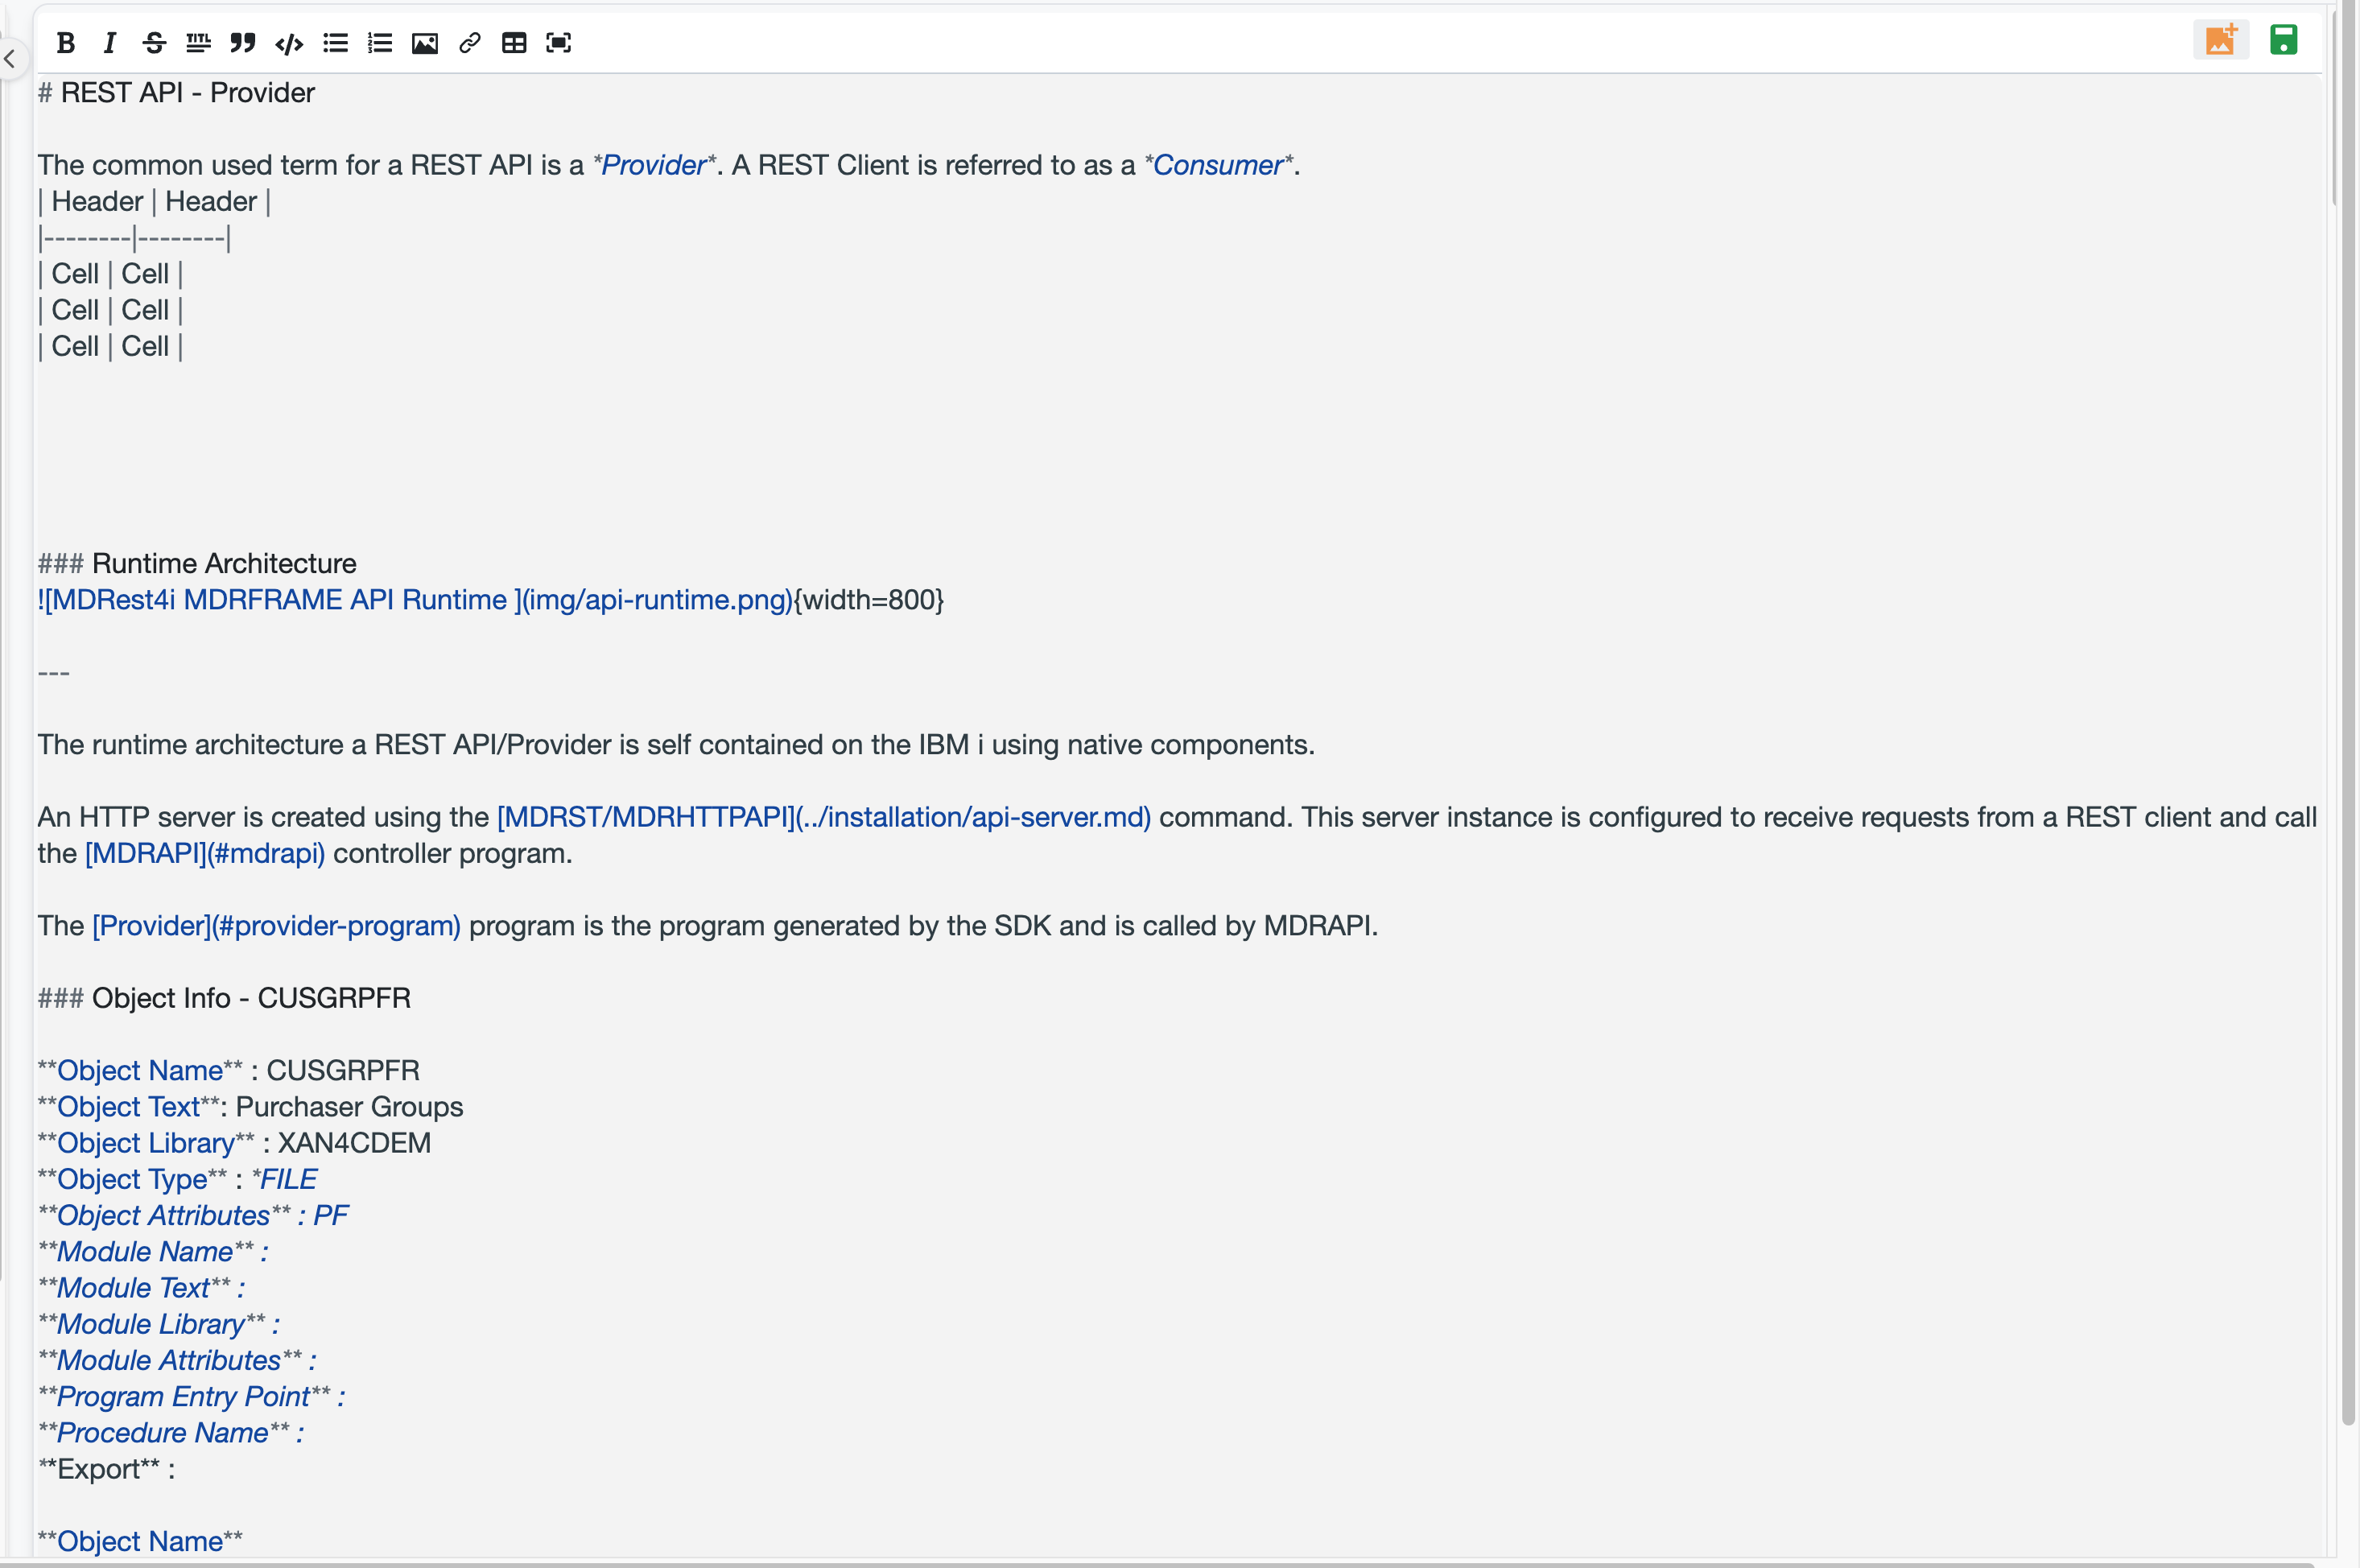The image size is (2360, 1568).
Task: Click the '**Object Library** : XAN4CDEM' line
Action: point(234,1143)
